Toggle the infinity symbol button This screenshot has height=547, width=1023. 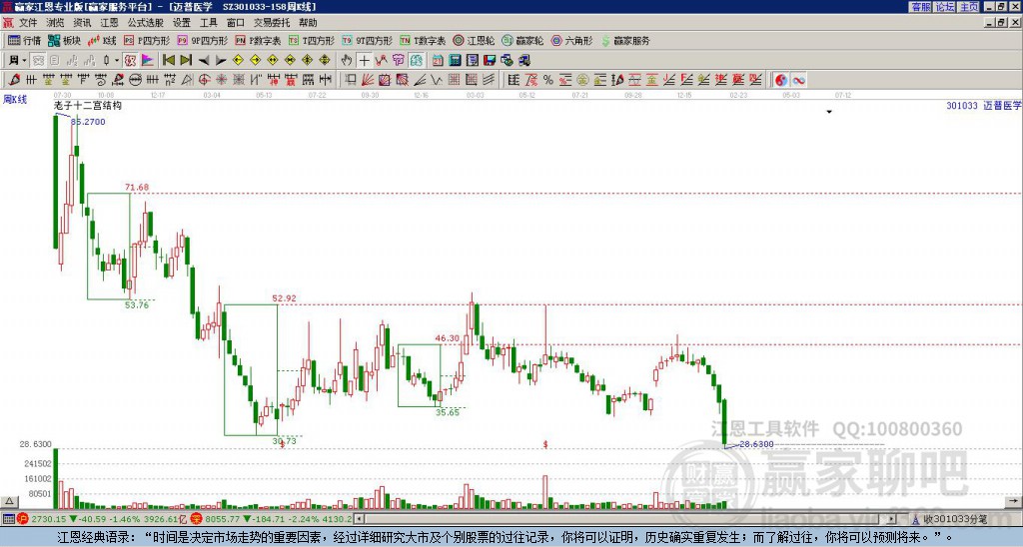798,80
